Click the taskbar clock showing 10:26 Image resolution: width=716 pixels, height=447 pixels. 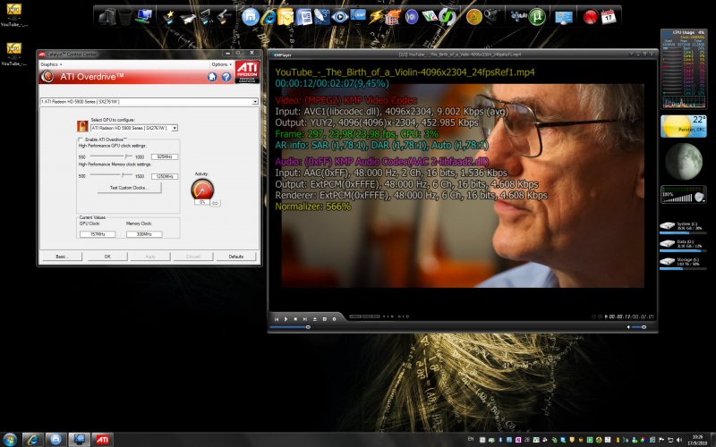point(697,440)
